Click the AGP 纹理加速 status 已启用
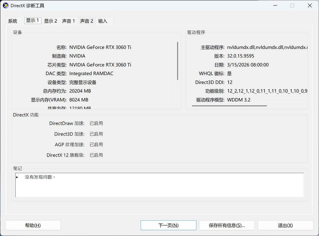 click(x=96, y=145)
